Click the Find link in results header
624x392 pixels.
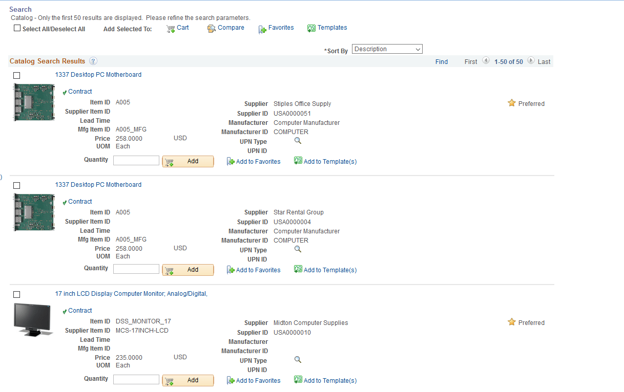point(441,61)
